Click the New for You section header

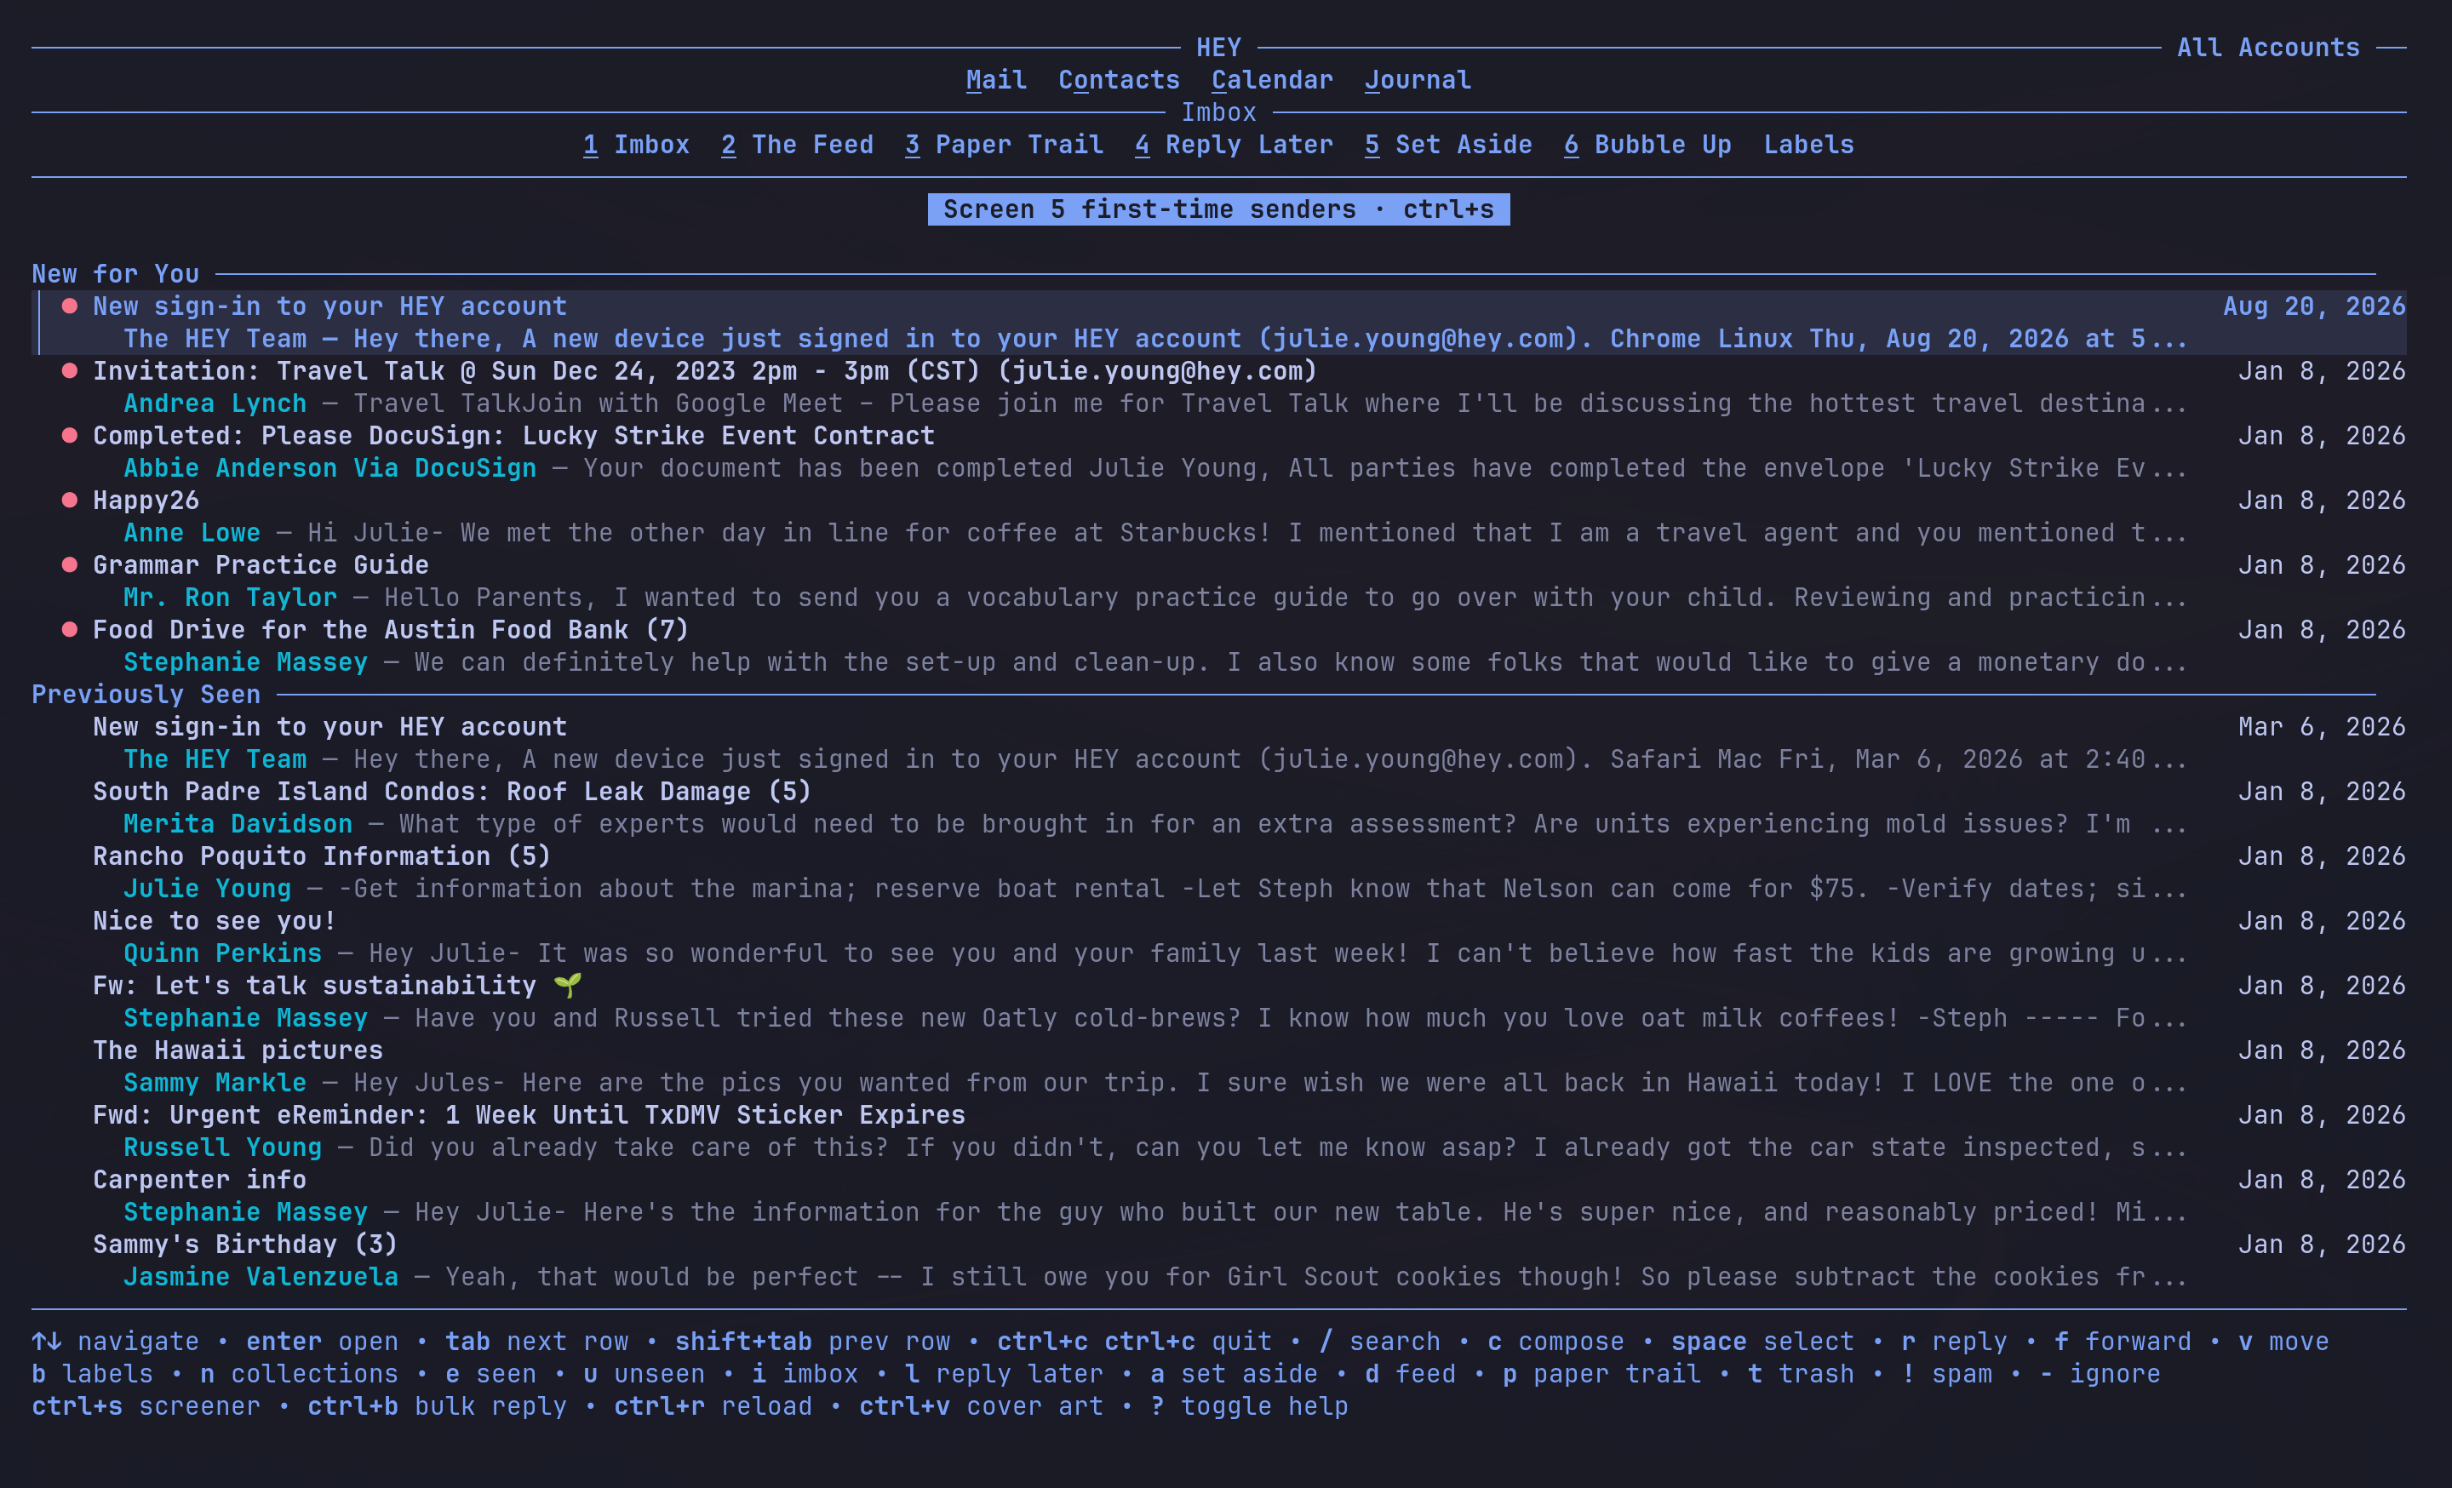116,273
